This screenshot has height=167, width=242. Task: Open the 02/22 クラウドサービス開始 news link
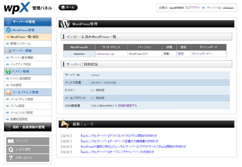click(x=133, y=146)
